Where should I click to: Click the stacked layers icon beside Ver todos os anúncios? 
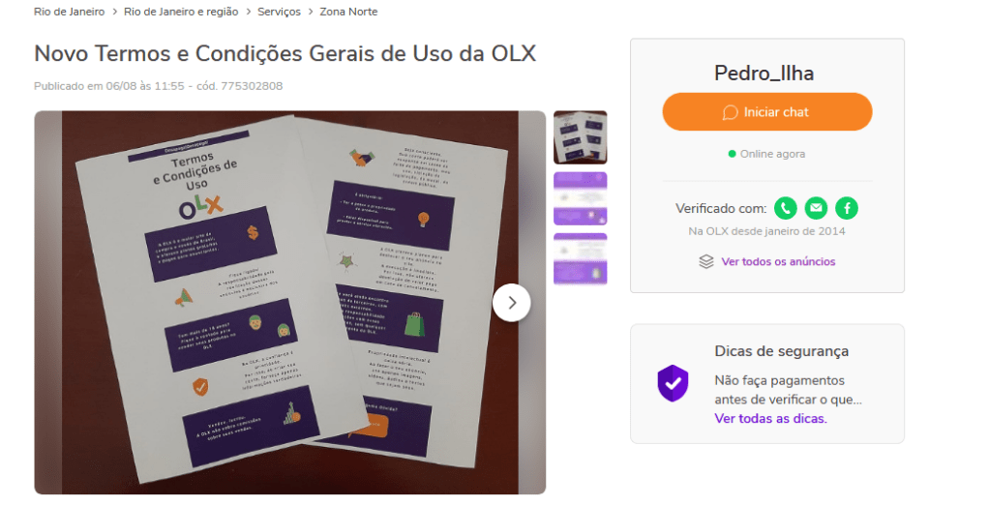pyautogui.click(x=706, y=261)
